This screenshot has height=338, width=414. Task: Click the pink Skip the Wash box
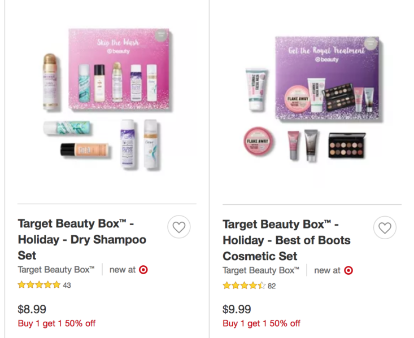[x=119, y=69]
